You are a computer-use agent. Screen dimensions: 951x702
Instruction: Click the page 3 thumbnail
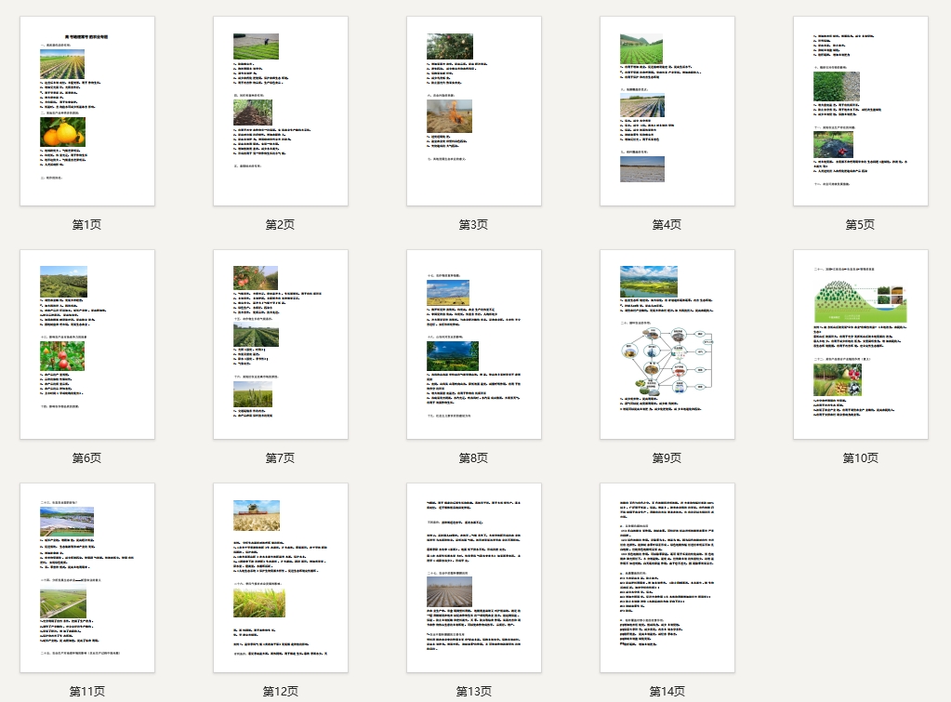pos(474,112)
